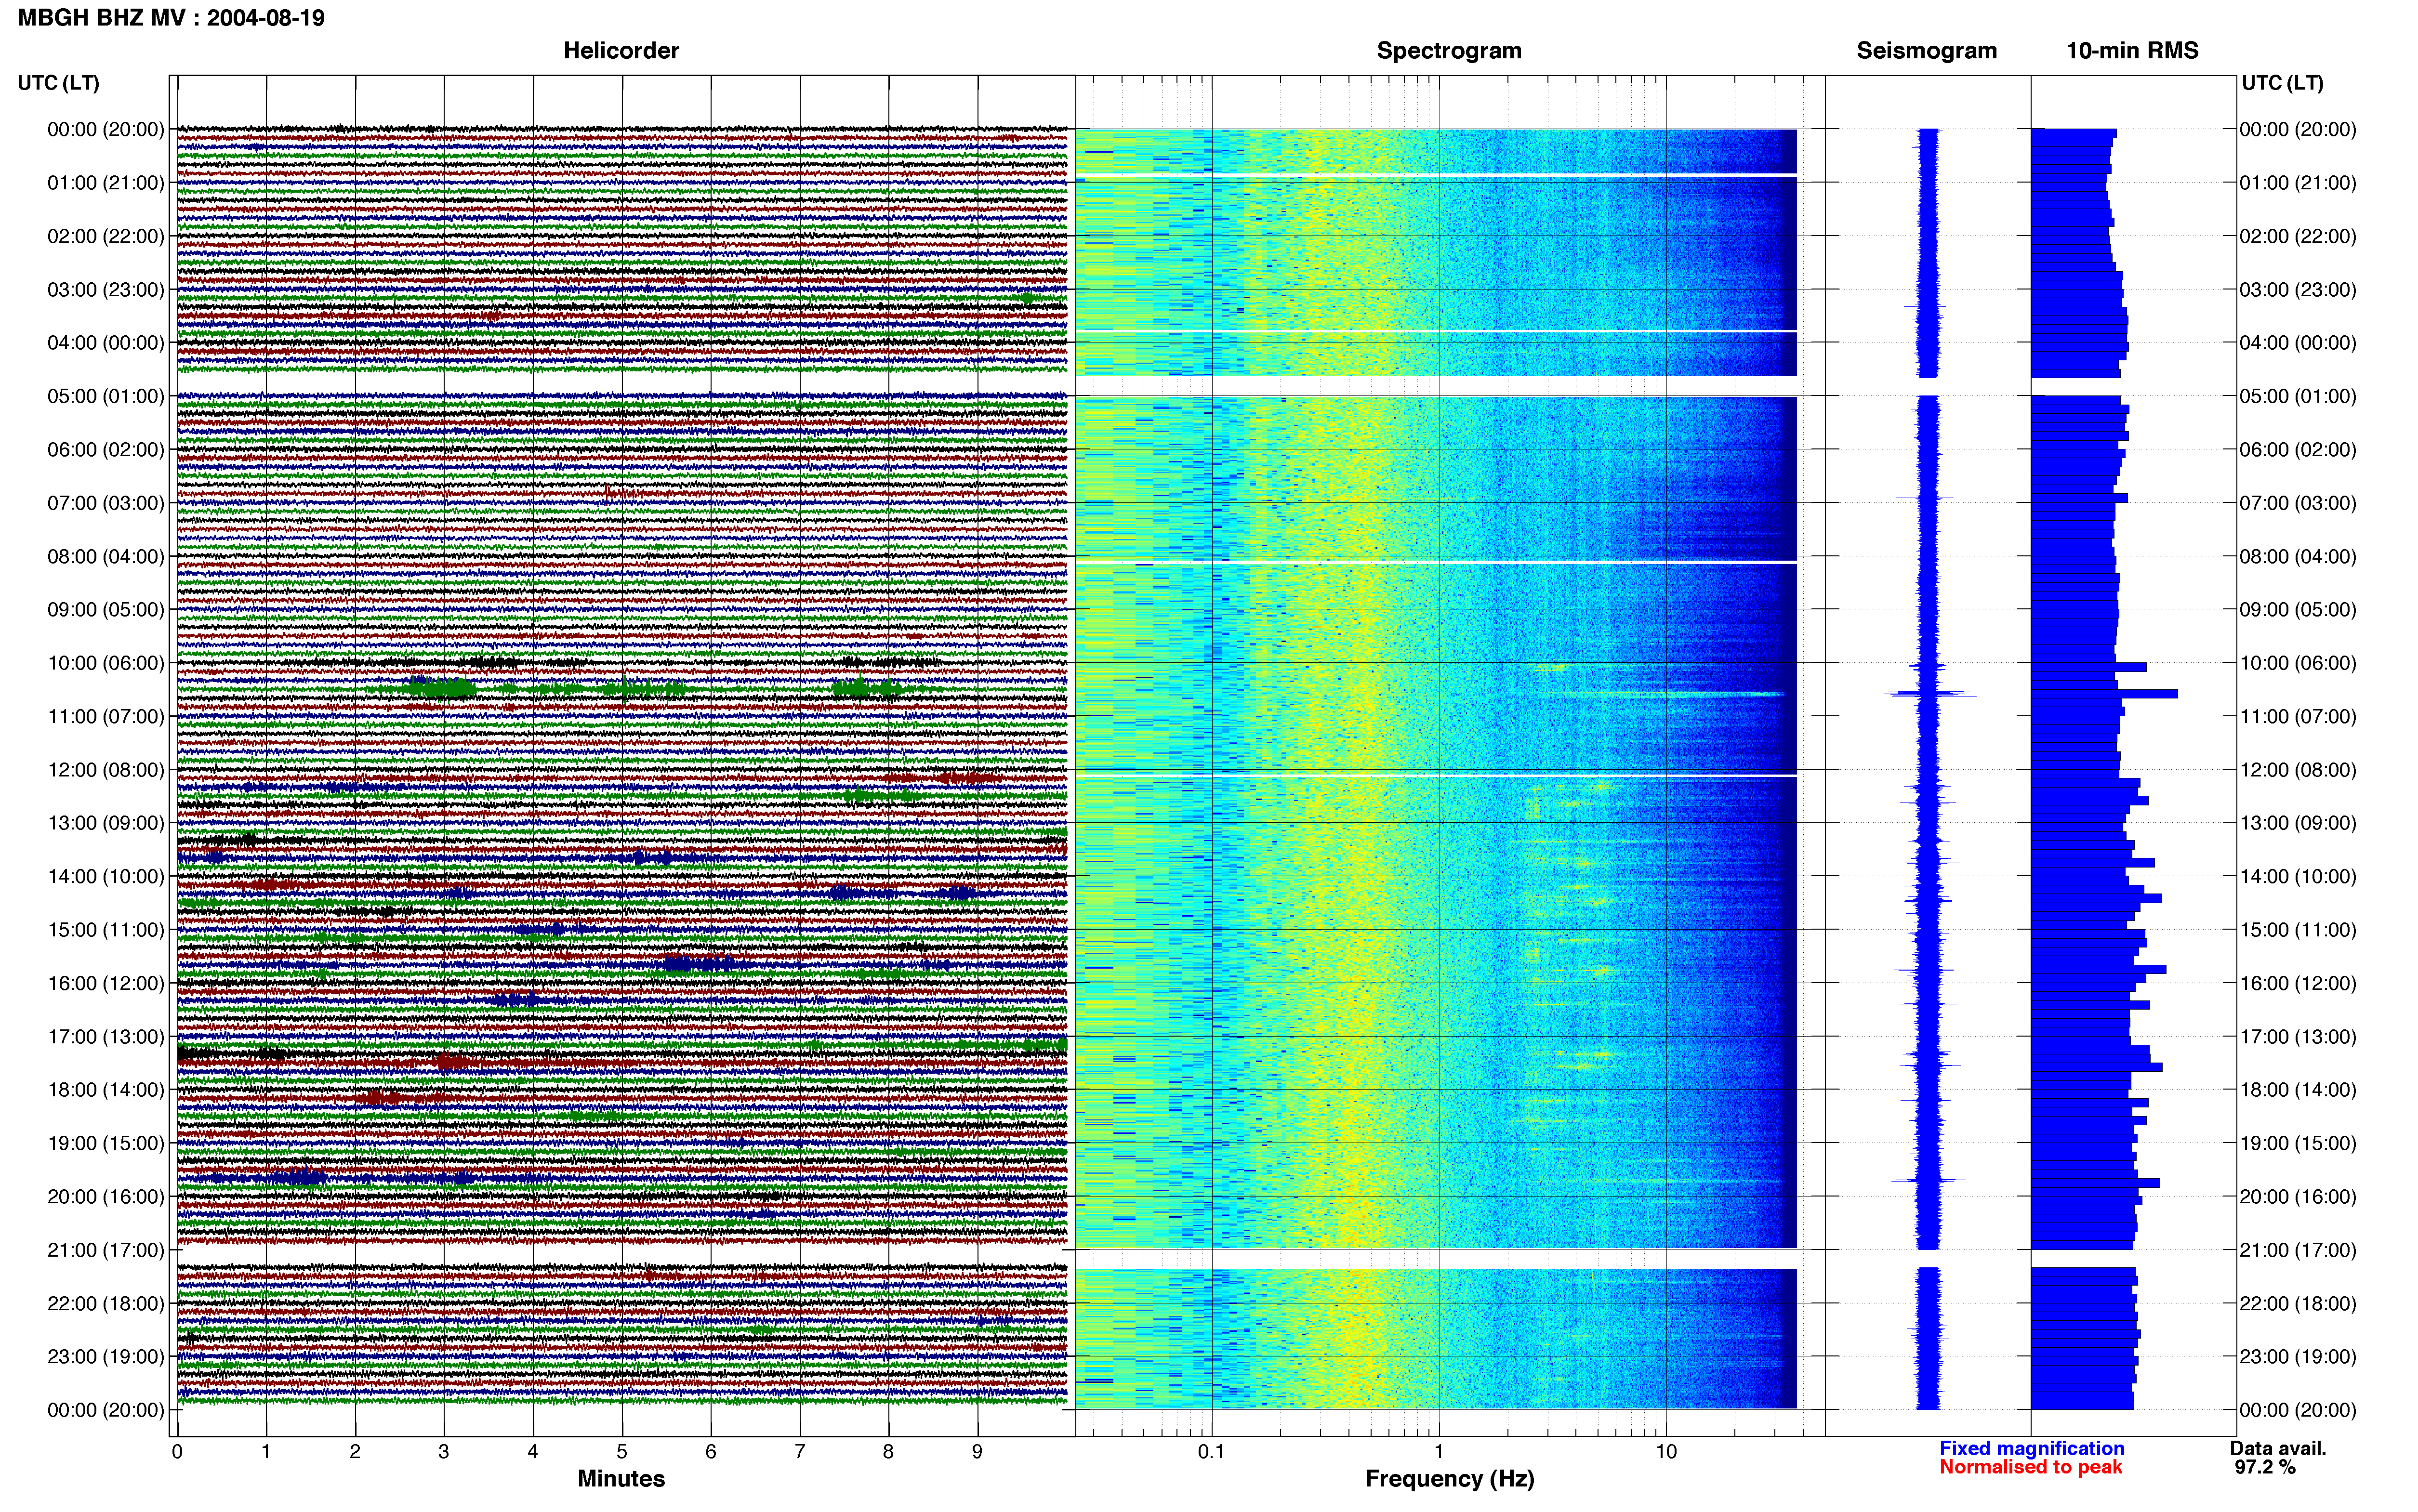The width and height of the screenshot is (2418, 1512).
Task: Click the right 'UTC (LT)' axis label
Action: [2282, 83]
